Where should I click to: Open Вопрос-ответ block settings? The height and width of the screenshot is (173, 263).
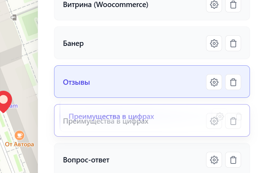point(214,160)
